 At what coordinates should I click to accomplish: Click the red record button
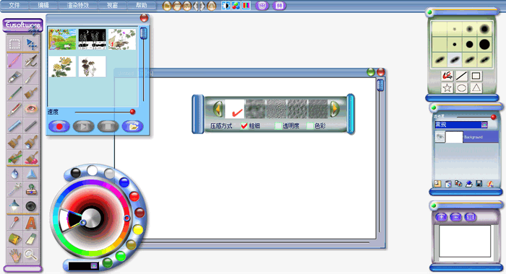59,126
